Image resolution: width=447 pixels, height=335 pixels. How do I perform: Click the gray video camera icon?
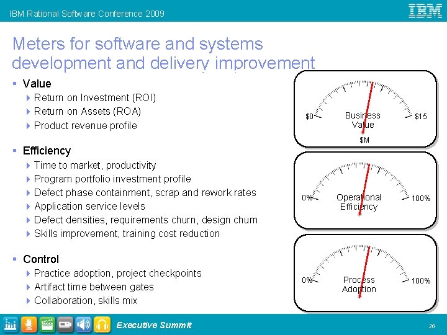[x=65, y=324]
